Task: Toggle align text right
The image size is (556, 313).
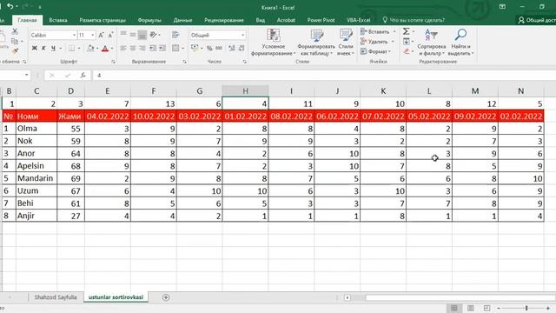Action: tap(142, 48)
